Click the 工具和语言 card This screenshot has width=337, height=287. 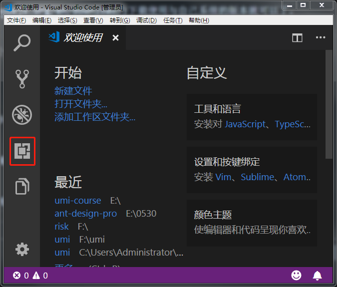point(252,117)
